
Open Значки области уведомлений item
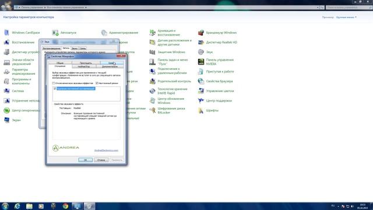click(19, 62)
